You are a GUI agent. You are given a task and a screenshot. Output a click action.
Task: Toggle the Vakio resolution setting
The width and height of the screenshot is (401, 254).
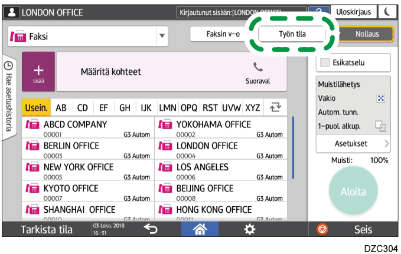[x=380, y=98]
